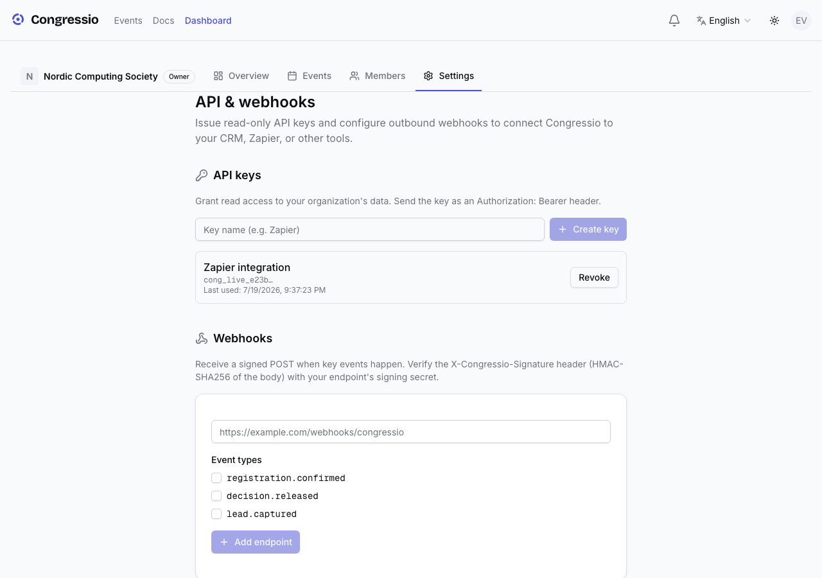Open the Dashboard page
Image resolution: width=822 pixels, height=578 pixels.
pos(208,21)
